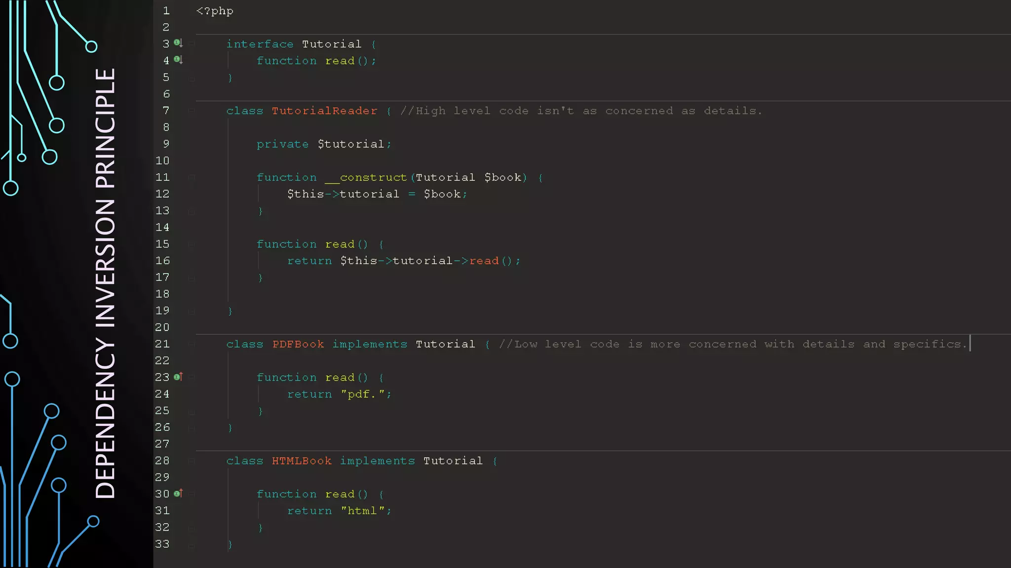Click 'implements' keyword on line 28

378,461
